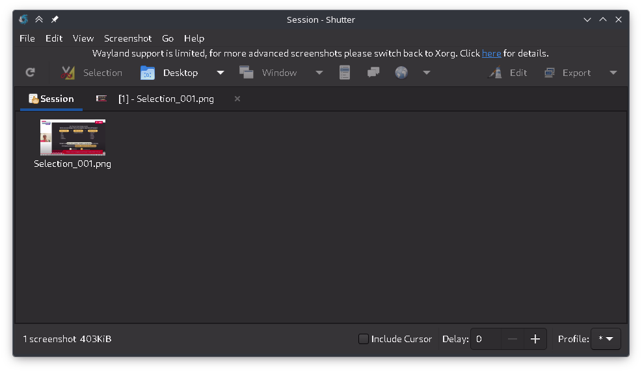This screenshot has height=372, width=642.
Task: Click the menu capture icon
Action: tap(345, 73)
